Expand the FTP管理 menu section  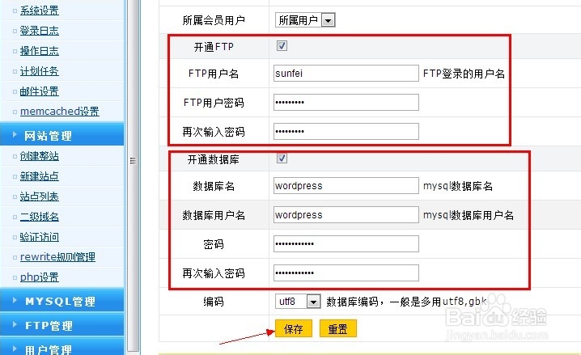pos(61,325)
